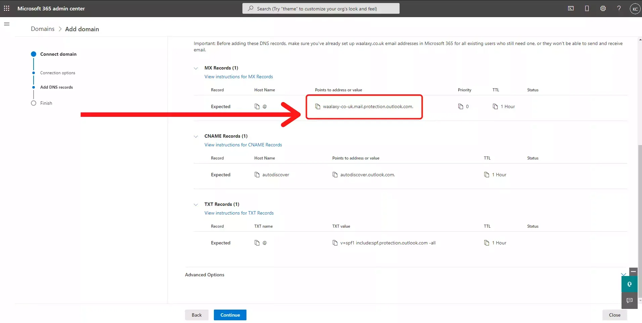Click the CNAME Records (1) heading
The height and width of the screenshot is (323, 642).
pos(226,136)
